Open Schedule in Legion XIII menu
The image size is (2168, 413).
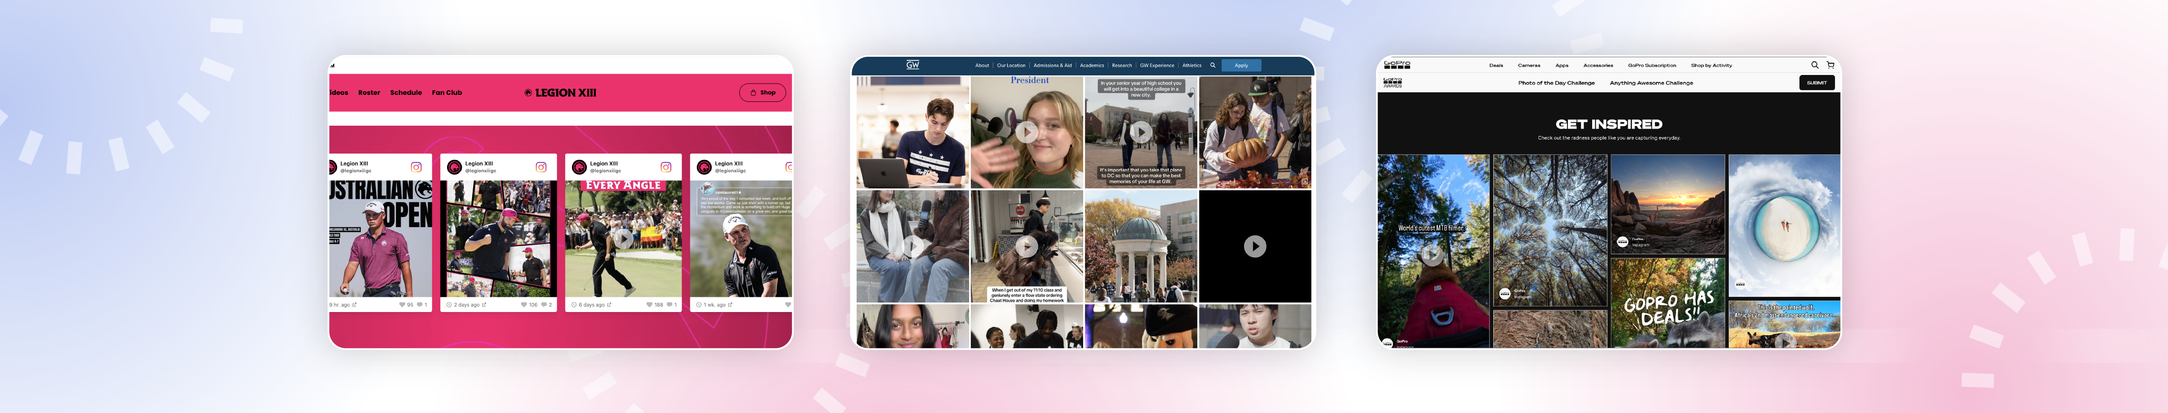point(406,93)
